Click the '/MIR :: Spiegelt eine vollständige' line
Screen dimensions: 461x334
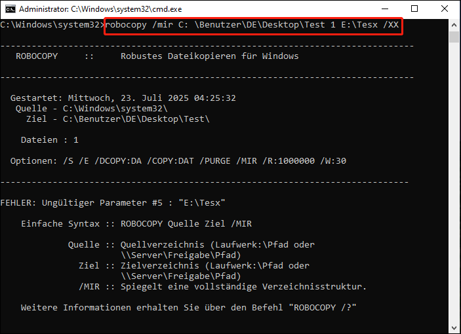(222, 287)
